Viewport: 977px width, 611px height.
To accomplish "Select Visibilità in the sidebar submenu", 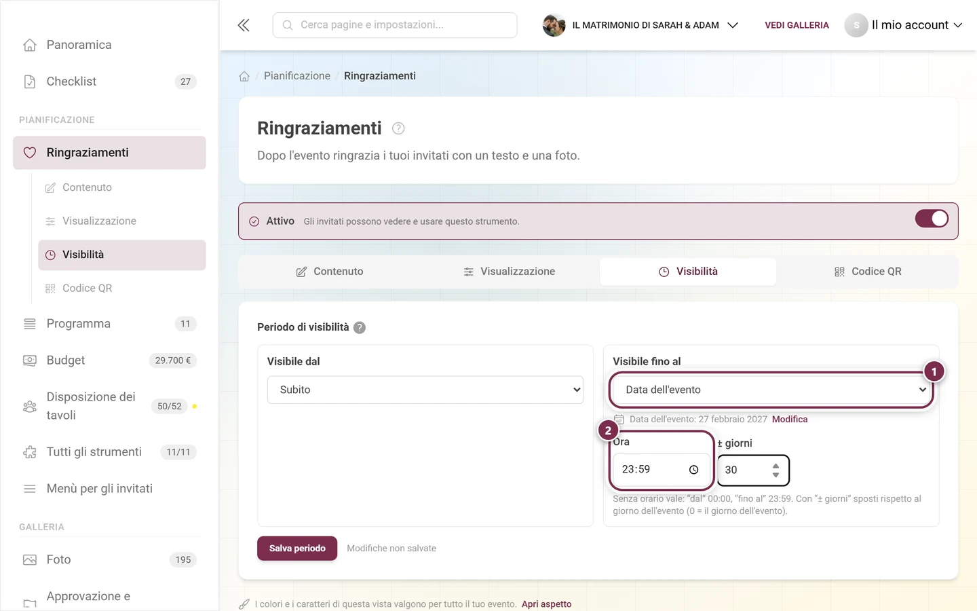I will 122,255.
